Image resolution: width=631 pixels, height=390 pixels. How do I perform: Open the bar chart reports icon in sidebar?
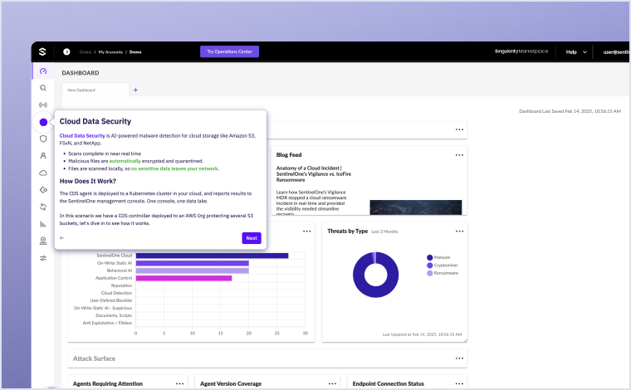tap(43, 223)
